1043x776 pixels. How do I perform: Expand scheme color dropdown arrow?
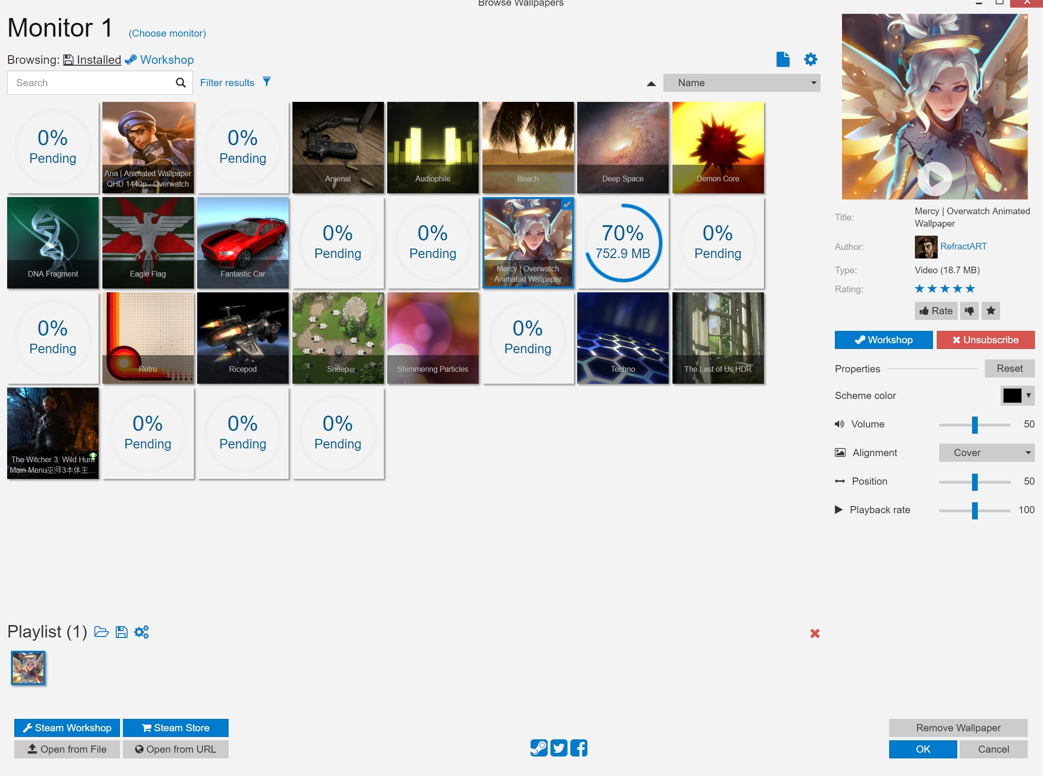1029,395
